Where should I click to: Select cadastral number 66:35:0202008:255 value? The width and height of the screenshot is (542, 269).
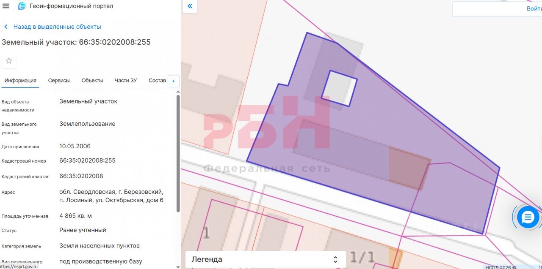[x=87, y=160]
